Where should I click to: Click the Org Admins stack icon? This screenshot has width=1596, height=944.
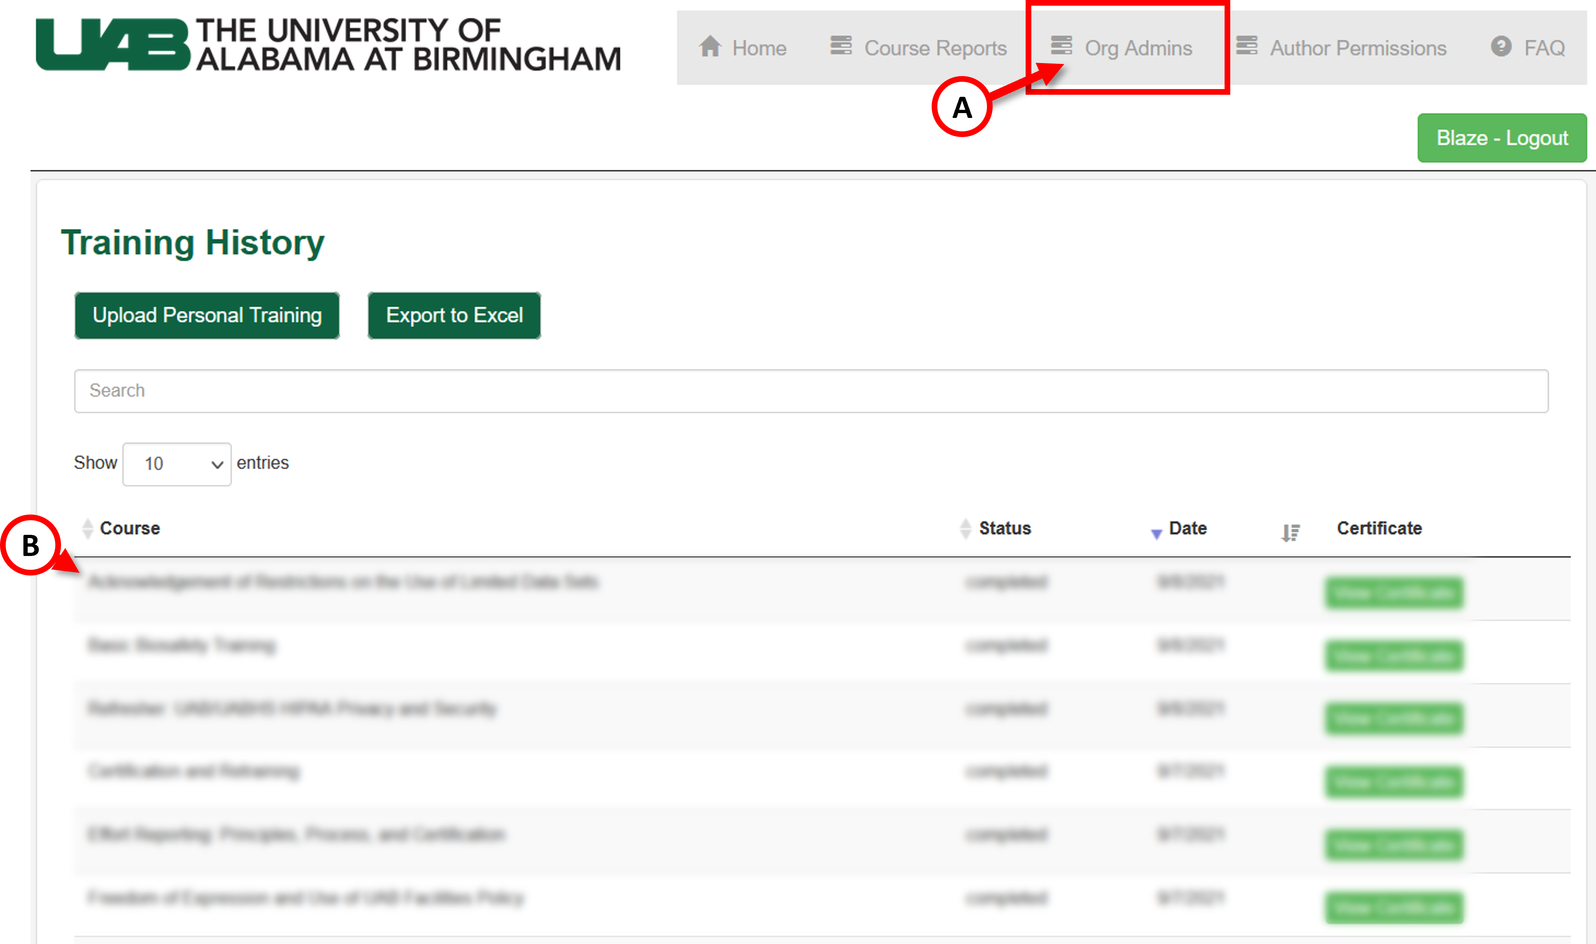click(x=1061, y=46)
